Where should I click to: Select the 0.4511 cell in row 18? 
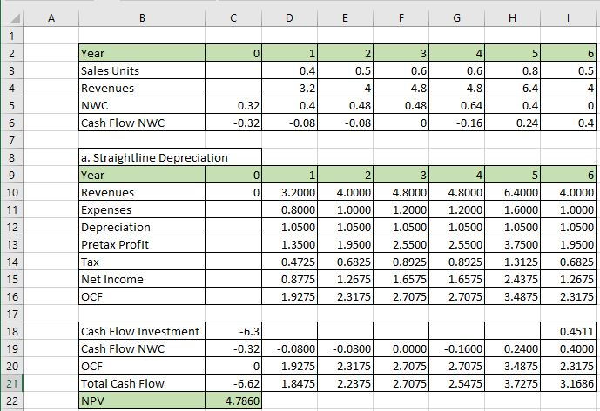click(571, 331)
